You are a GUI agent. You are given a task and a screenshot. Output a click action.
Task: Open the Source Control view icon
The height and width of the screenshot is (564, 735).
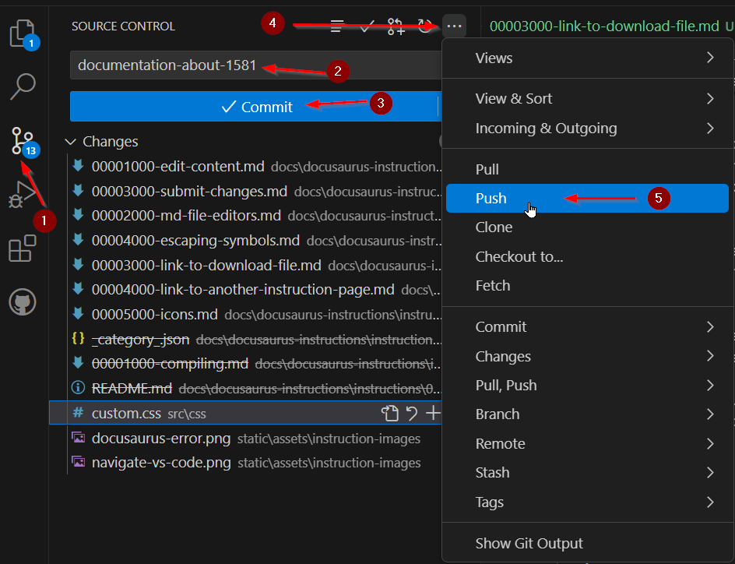23,141
